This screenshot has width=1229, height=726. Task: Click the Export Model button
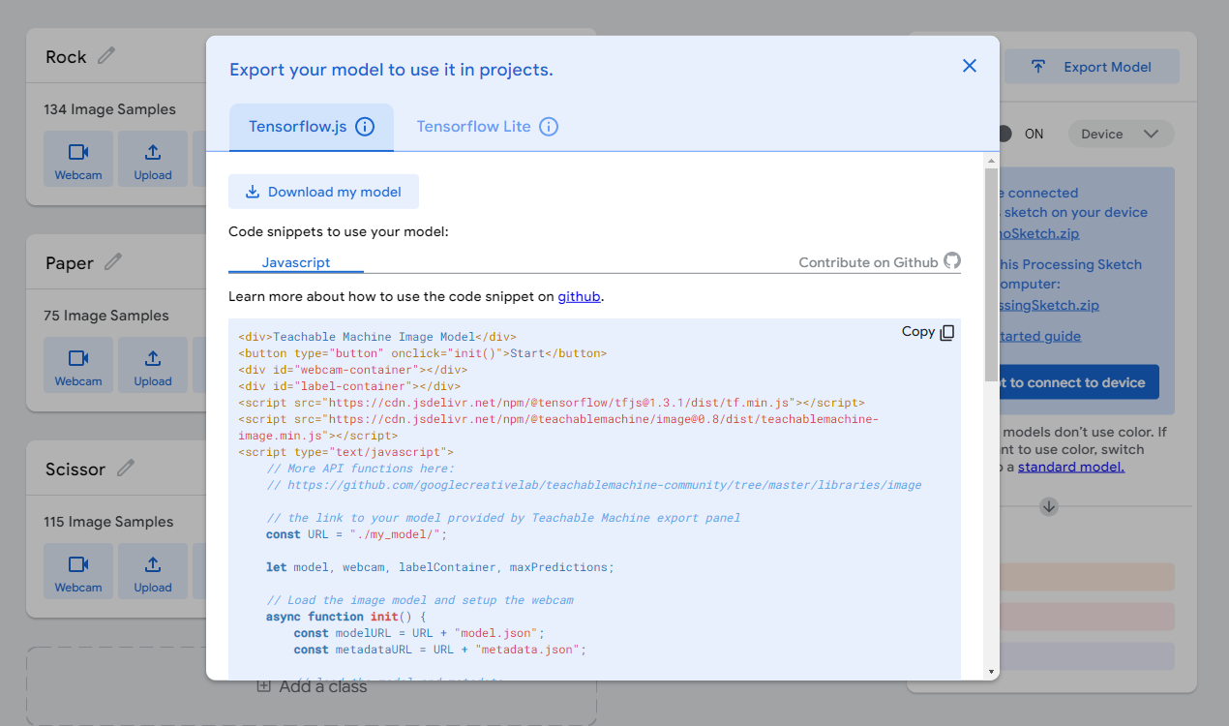pyautogui.click(x=1092, y=67)
